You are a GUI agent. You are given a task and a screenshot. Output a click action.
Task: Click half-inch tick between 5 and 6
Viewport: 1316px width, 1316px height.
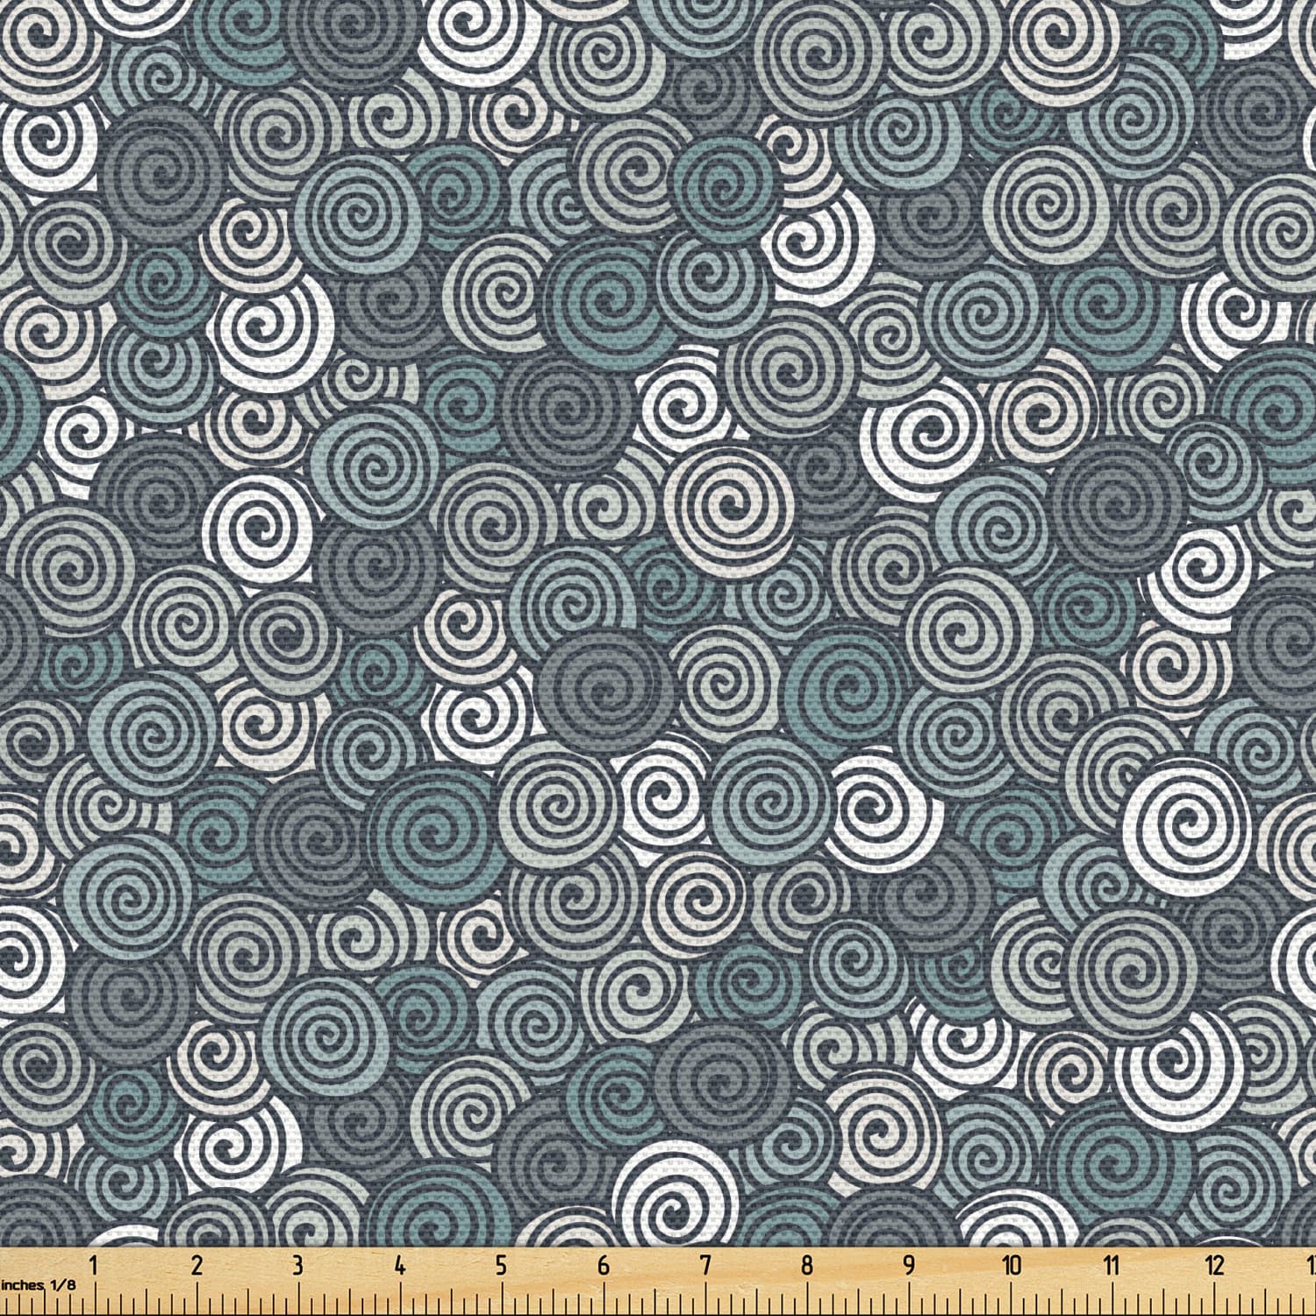tap(553, 1301)
